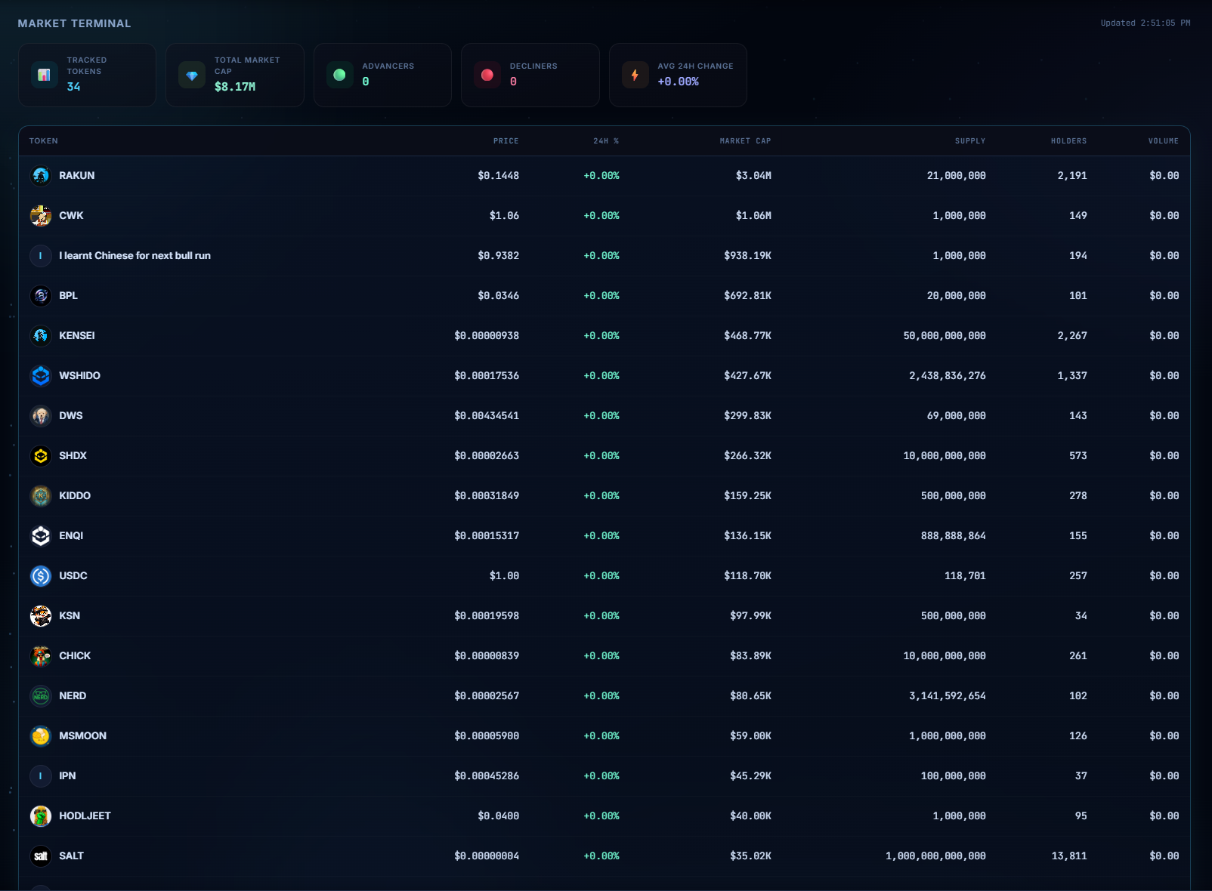
Task: Click the CWK token logo
Action: tap(41, 215)
